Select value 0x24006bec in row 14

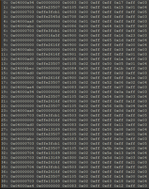tap(22, 68)
